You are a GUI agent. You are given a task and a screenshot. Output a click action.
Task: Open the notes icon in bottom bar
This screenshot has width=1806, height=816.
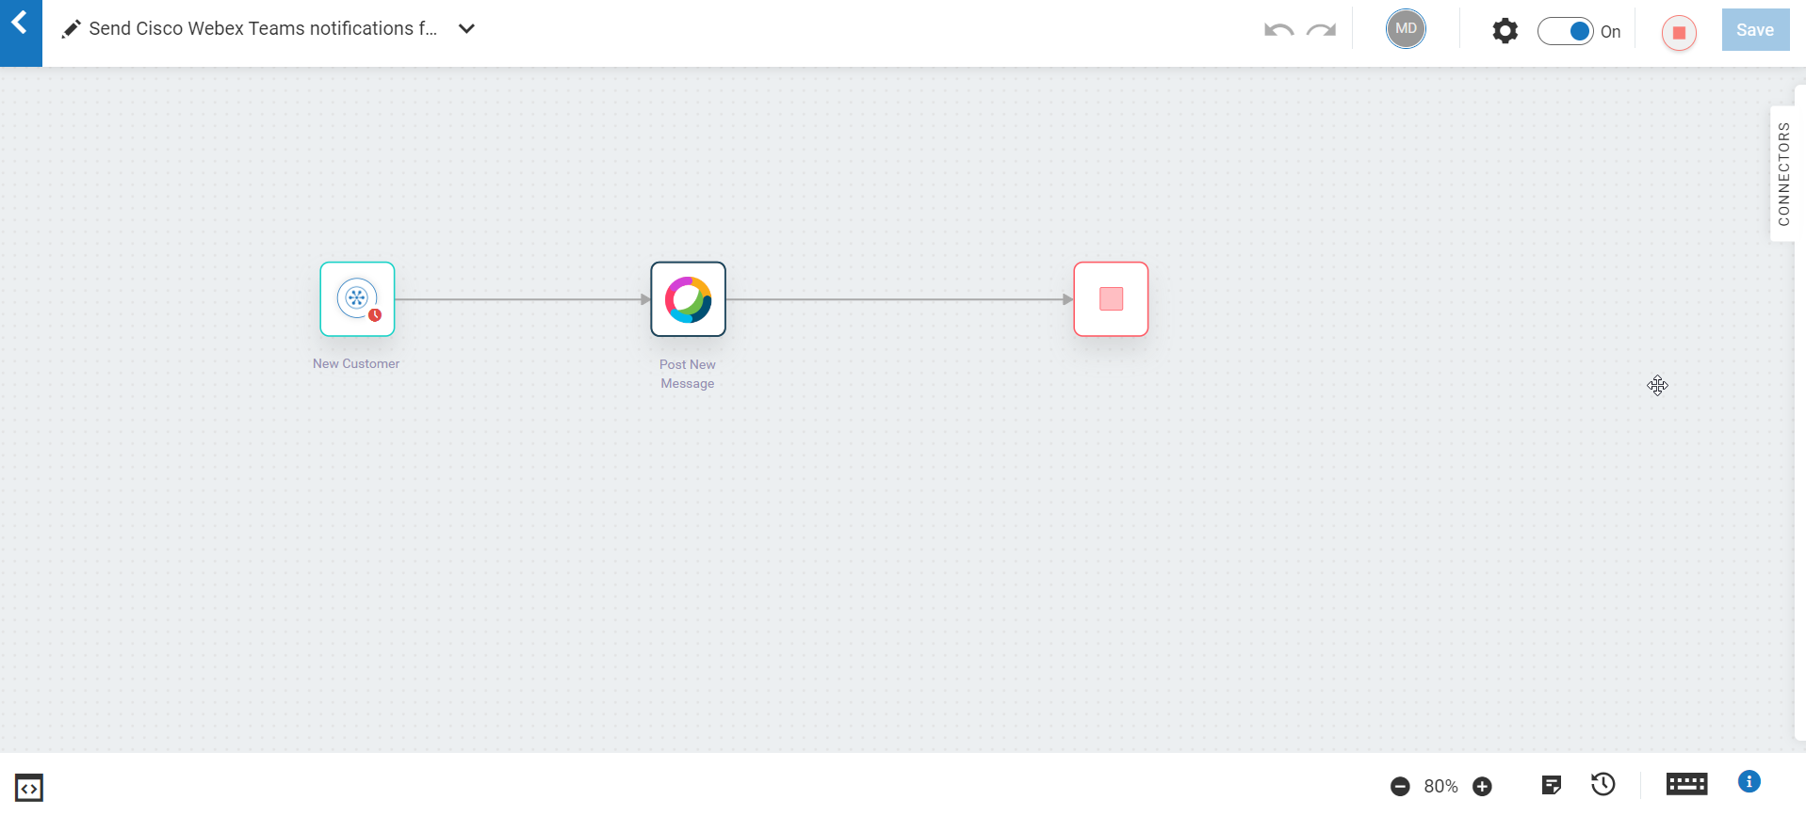tap(1551, 785)
